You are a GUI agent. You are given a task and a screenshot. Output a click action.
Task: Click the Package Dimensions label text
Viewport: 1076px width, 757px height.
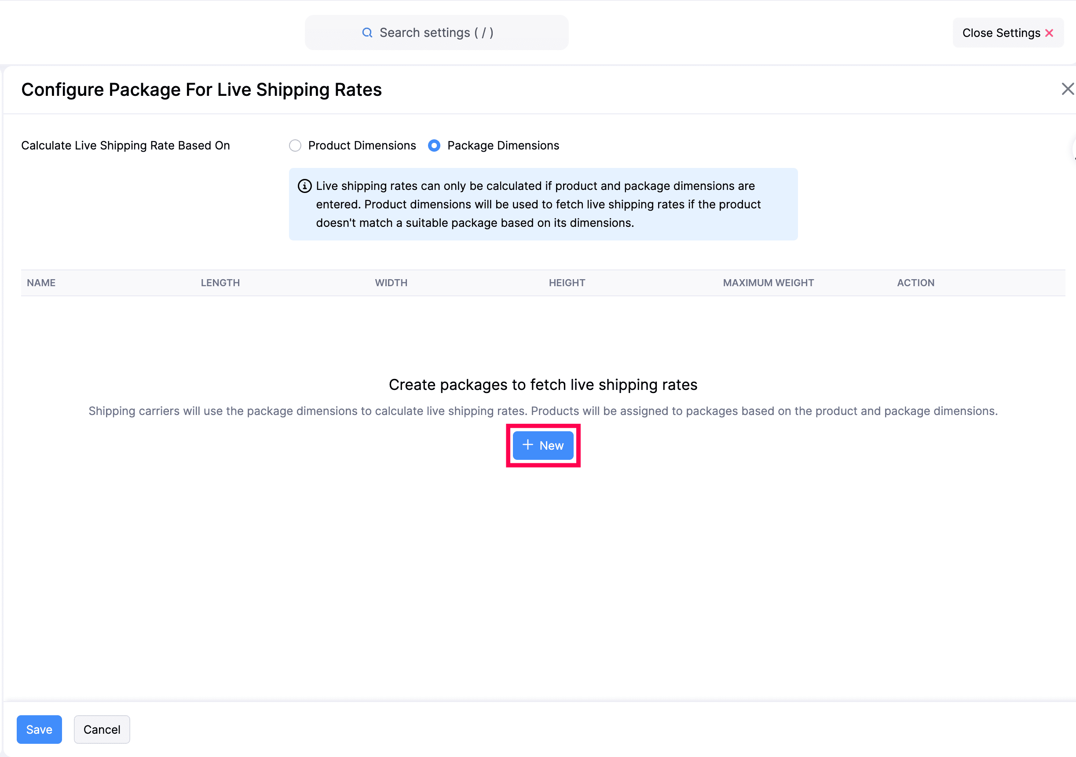point(503,146)
